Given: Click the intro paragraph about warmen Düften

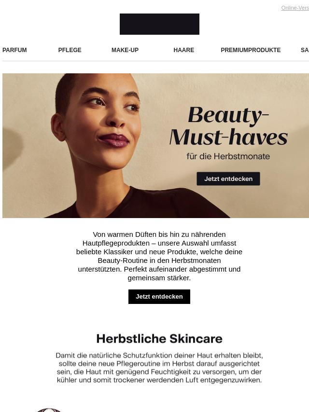Looking at the screenshot, I should tap(159, 256).
